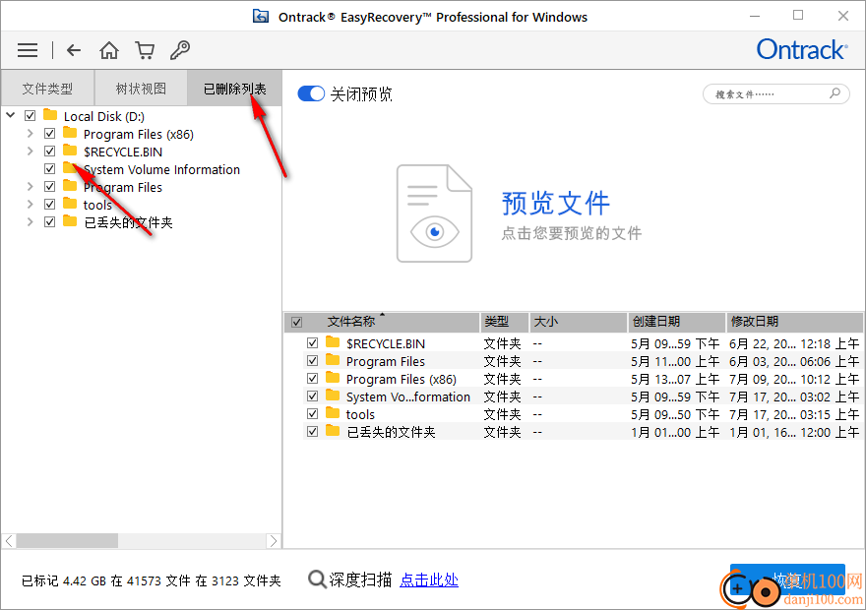Select System Volume Information in tree
Viewport: 866px width, 610px height.
tap(161, 169)
